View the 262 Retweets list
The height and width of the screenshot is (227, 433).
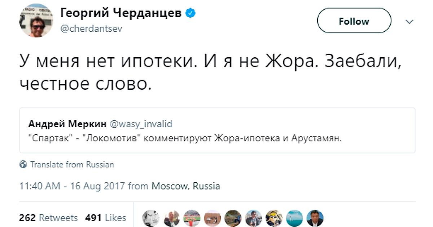[x=48, y=218]
